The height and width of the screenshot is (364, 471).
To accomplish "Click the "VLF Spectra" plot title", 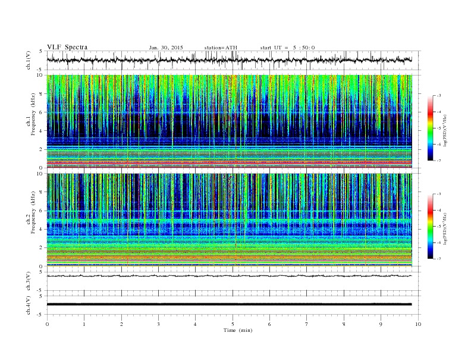I will 67,47.
